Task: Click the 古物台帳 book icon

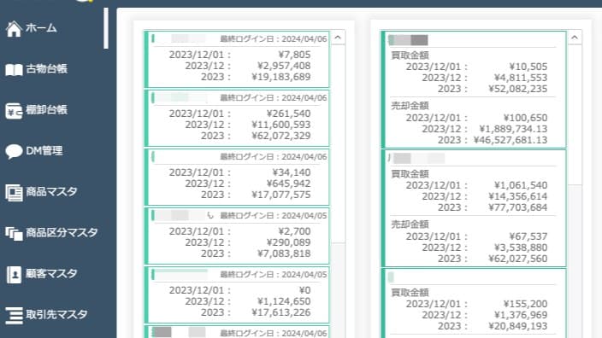Action: pos(14,70)
